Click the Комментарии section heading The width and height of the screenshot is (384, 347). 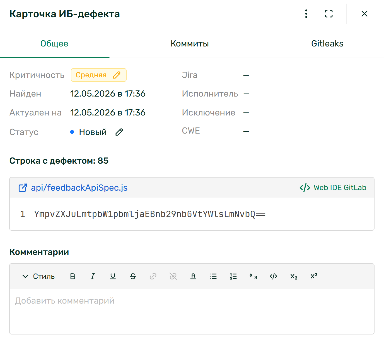click(x=39, y=252)
